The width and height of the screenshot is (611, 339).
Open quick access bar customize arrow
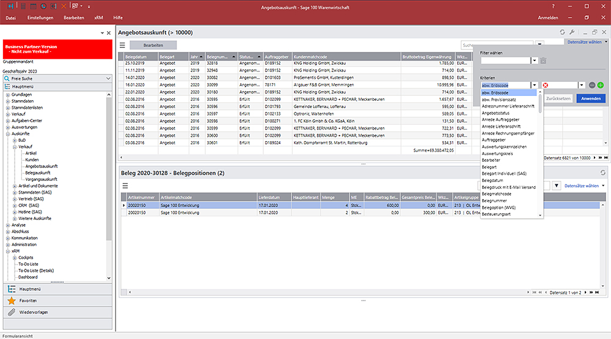[89, 7]
